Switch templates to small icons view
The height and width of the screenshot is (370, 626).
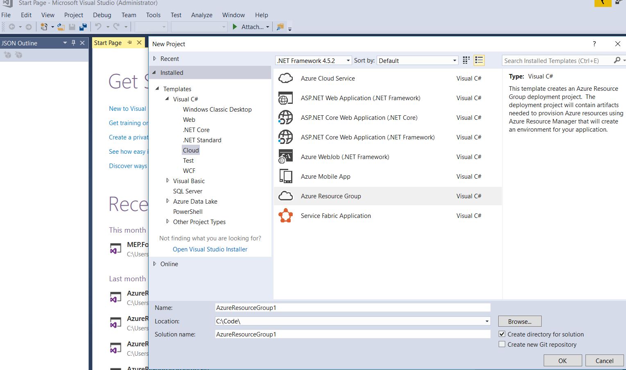click(x=466, y=61)
